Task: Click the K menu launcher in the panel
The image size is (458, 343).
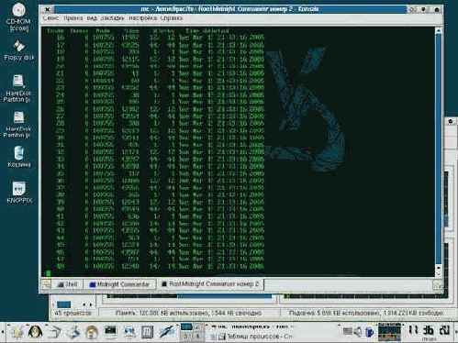Action: coord(17,332)
